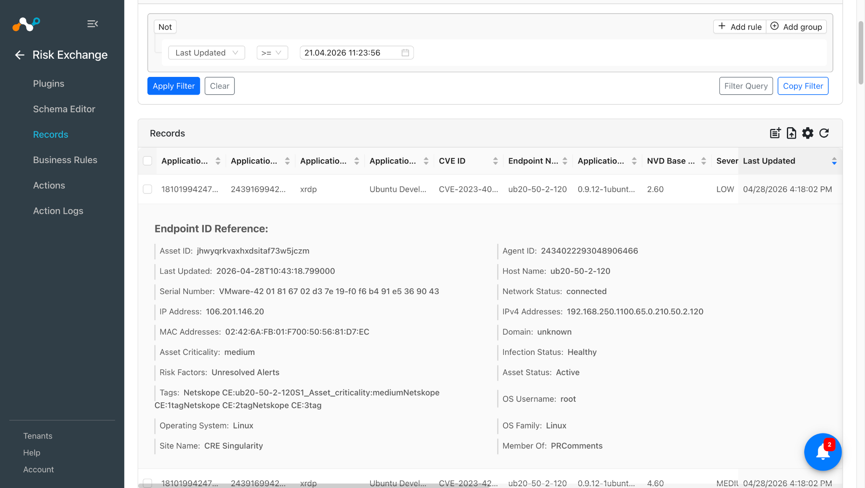
Task: Open Plugins in the sidebar
Action: (49, 84)
